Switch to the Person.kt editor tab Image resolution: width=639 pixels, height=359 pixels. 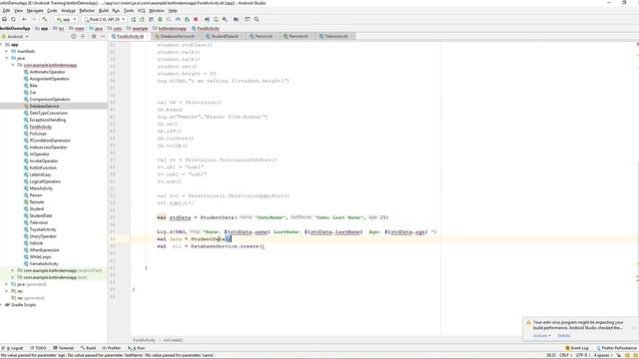(264, 36)
